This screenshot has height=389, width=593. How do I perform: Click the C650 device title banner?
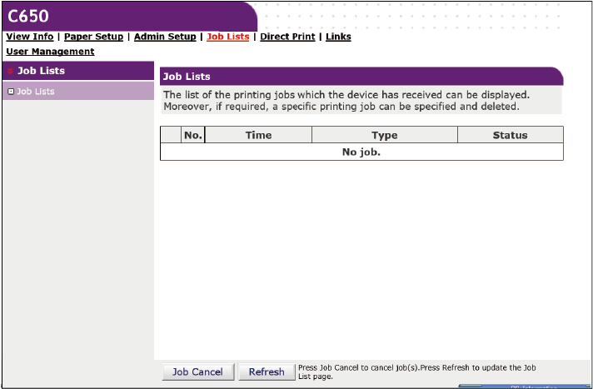click(x=28, y=15)
